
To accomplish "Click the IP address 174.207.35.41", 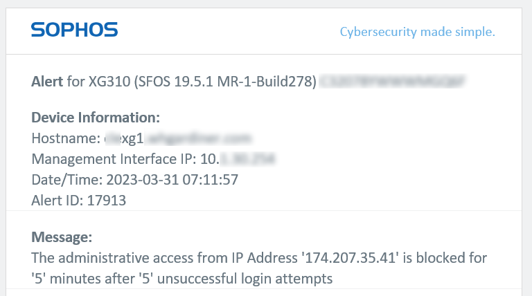I will pyautogui.click(x=351, y=258).
